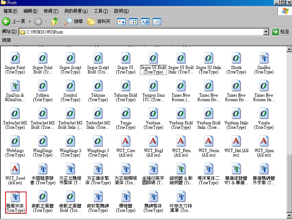This screenshot has width=292, height=220.
Task: Select the 雅黑宋体 TrueType font
Action: [15, 202]
